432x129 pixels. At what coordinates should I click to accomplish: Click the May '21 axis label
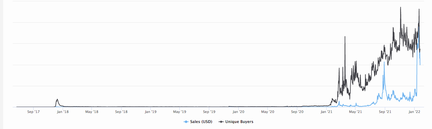(355, 111)
